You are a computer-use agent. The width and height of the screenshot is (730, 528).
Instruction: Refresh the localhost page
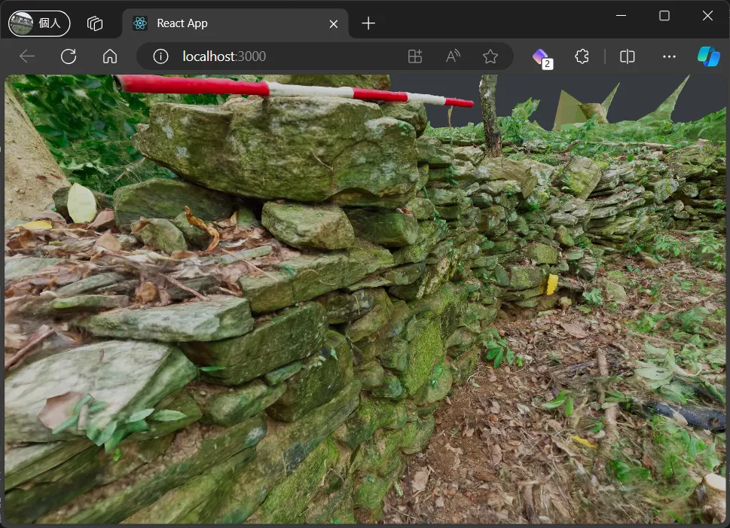tap(69, 56)
